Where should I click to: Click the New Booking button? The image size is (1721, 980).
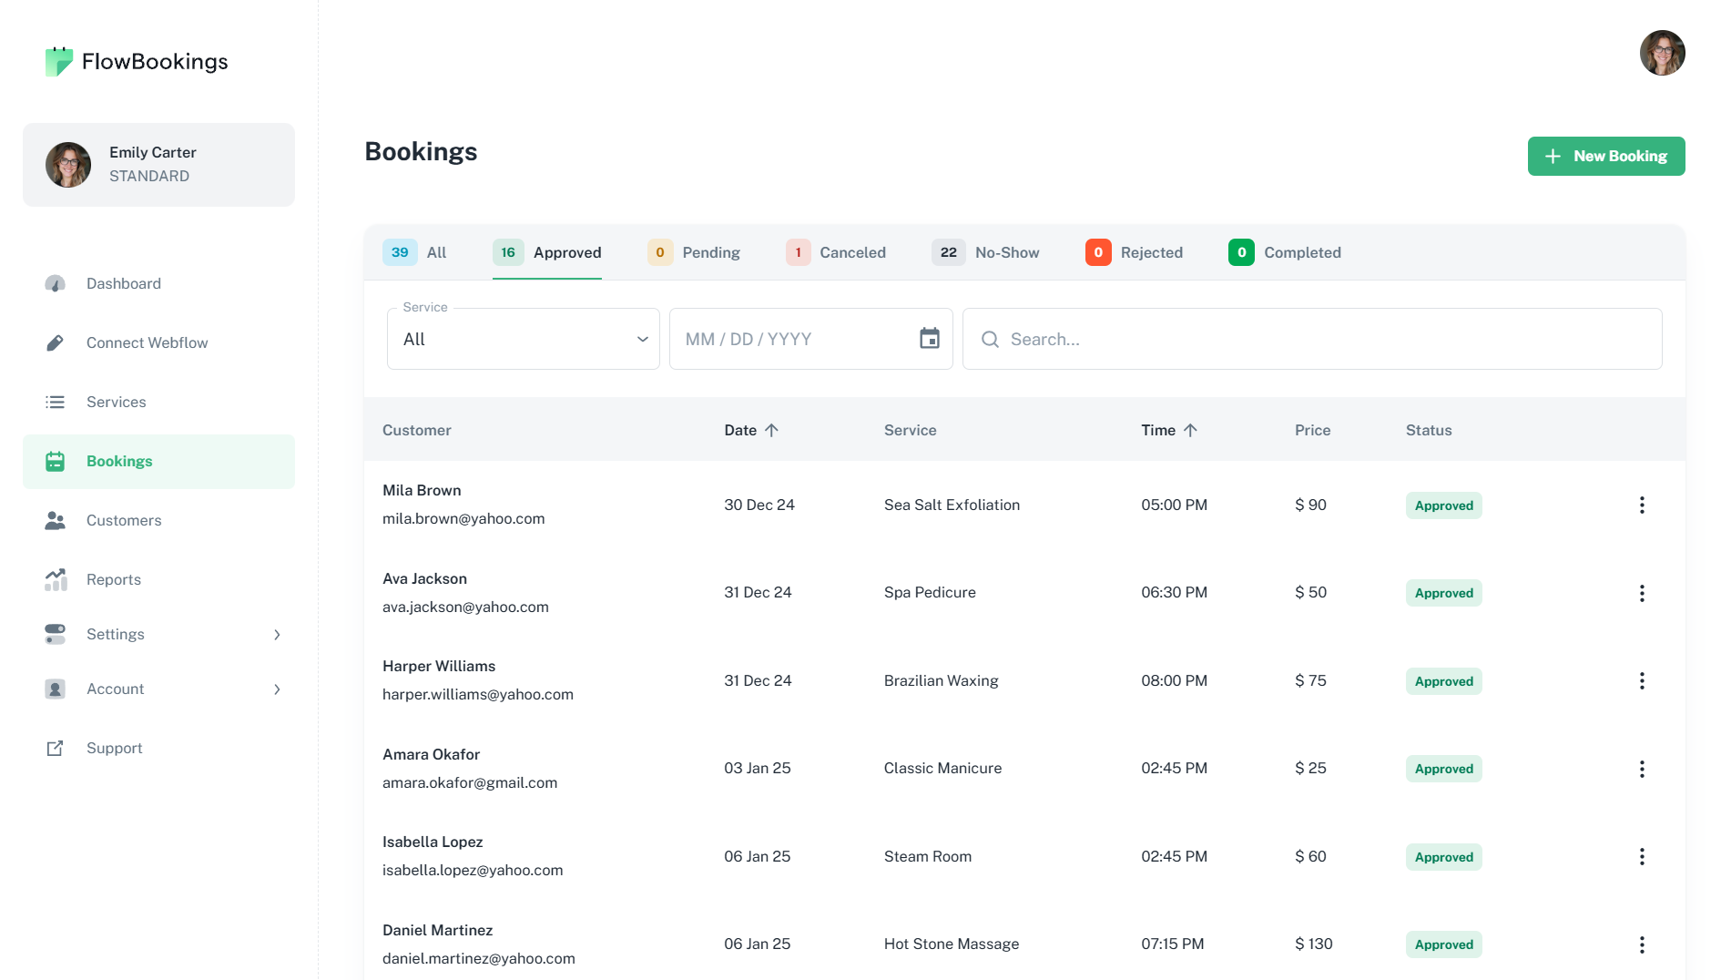coord(1605,157)
